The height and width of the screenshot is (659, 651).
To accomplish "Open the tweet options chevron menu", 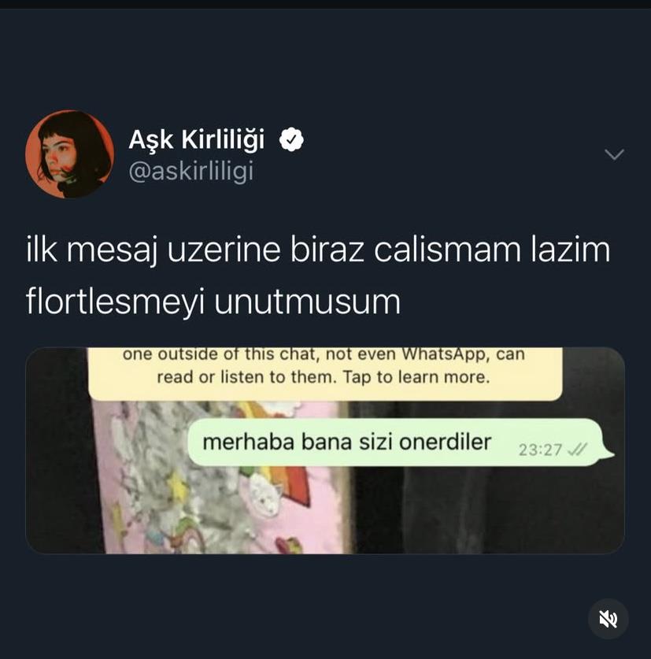I will click(x=614, y=154).
